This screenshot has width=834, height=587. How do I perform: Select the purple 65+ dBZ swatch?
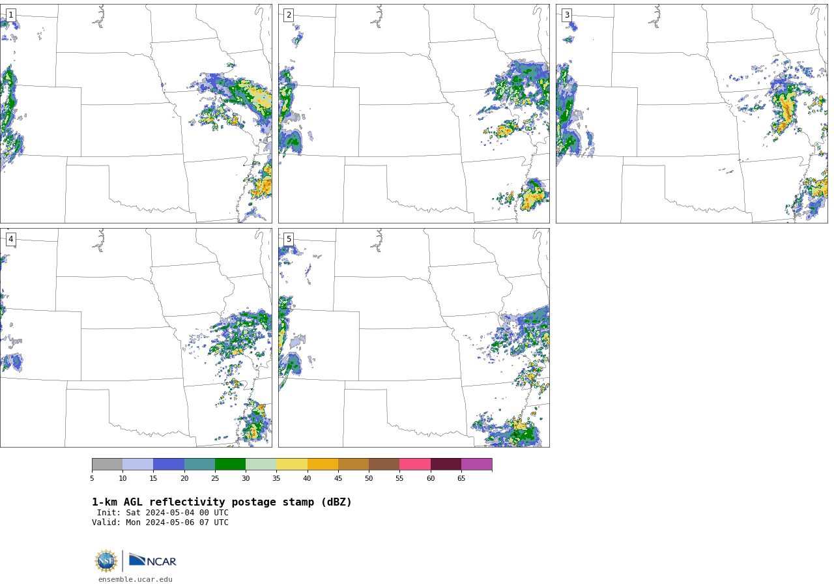click(x=476, y=465)
